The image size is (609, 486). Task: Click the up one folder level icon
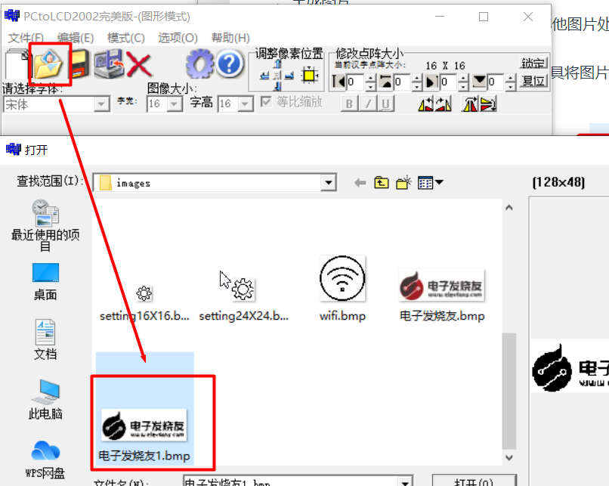[382, 183]
